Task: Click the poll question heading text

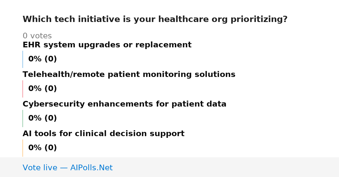Action: [x=155, y=19]
